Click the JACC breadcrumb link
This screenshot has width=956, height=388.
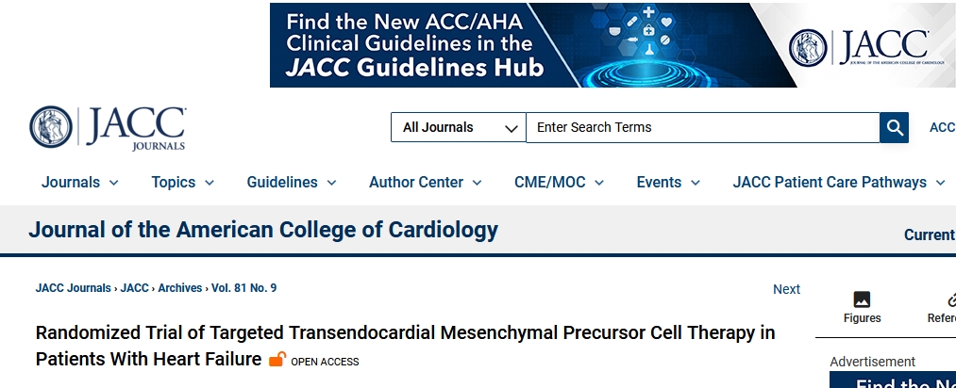click(135, 288)
